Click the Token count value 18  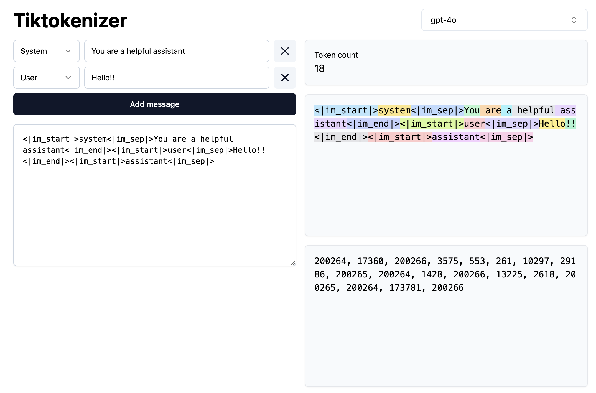point(319,68)
